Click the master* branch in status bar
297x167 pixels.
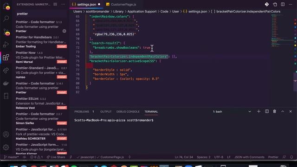coord(11,157)
